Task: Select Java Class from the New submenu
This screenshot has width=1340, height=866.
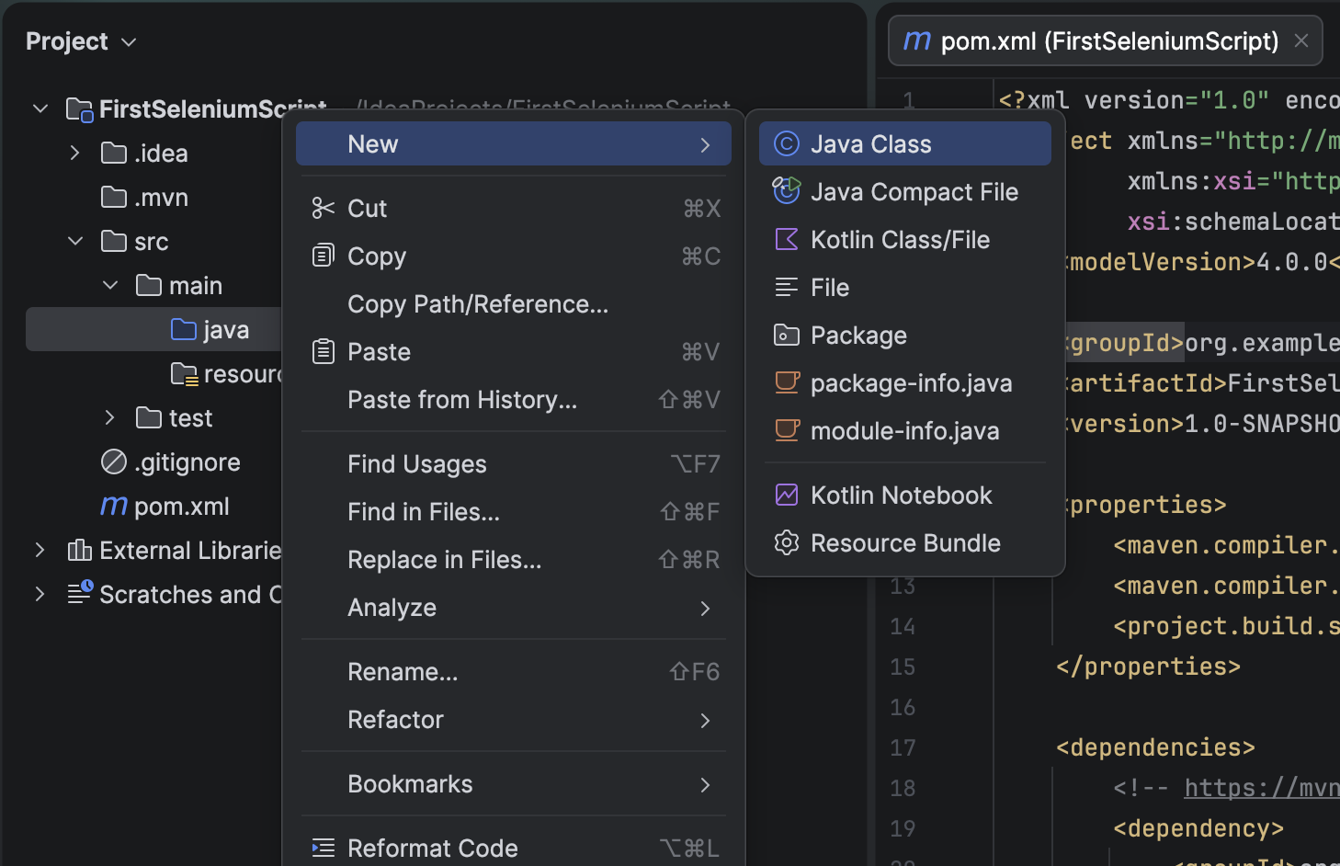Action: pyautogui.click(x=869, y=144)
